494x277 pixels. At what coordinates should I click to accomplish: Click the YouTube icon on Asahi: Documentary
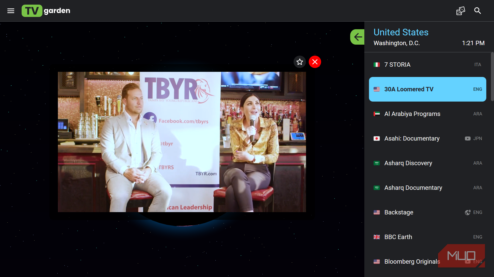click(467, 138)
